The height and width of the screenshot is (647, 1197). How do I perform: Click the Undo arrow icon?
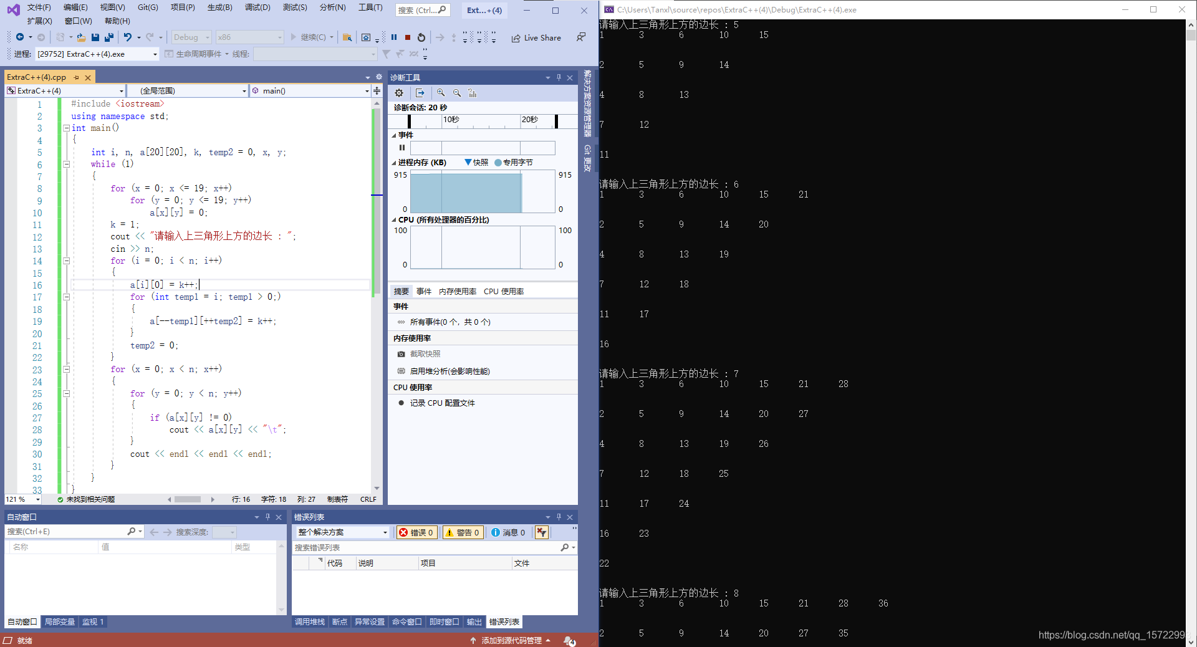click(128, 37)
